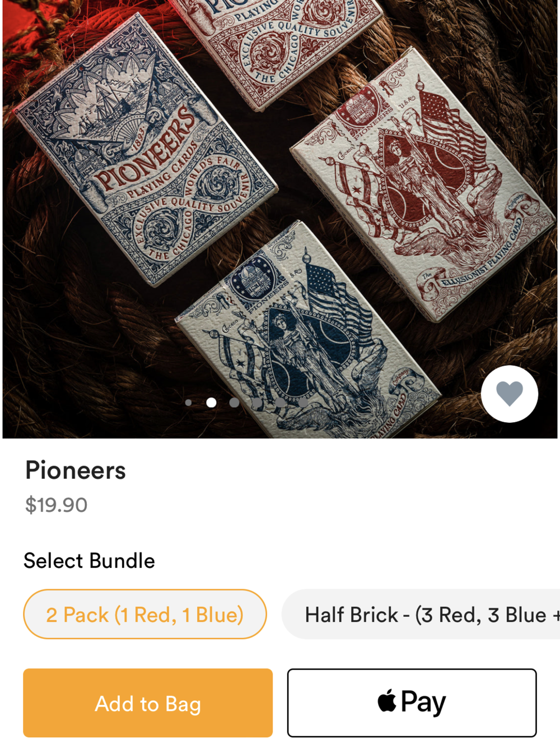Screen dimensions: 560x748
Task: Add Pioneers to the bag
Action: (148, 703)
